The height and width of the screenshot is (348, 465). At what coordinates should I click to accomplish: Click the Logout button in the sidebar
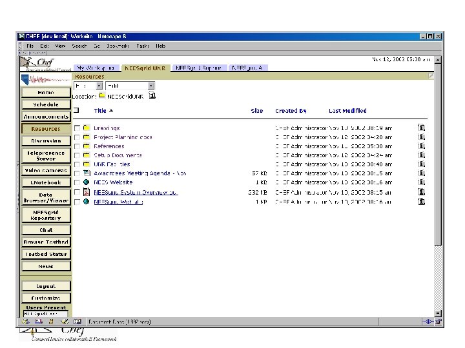coord(46,286)
